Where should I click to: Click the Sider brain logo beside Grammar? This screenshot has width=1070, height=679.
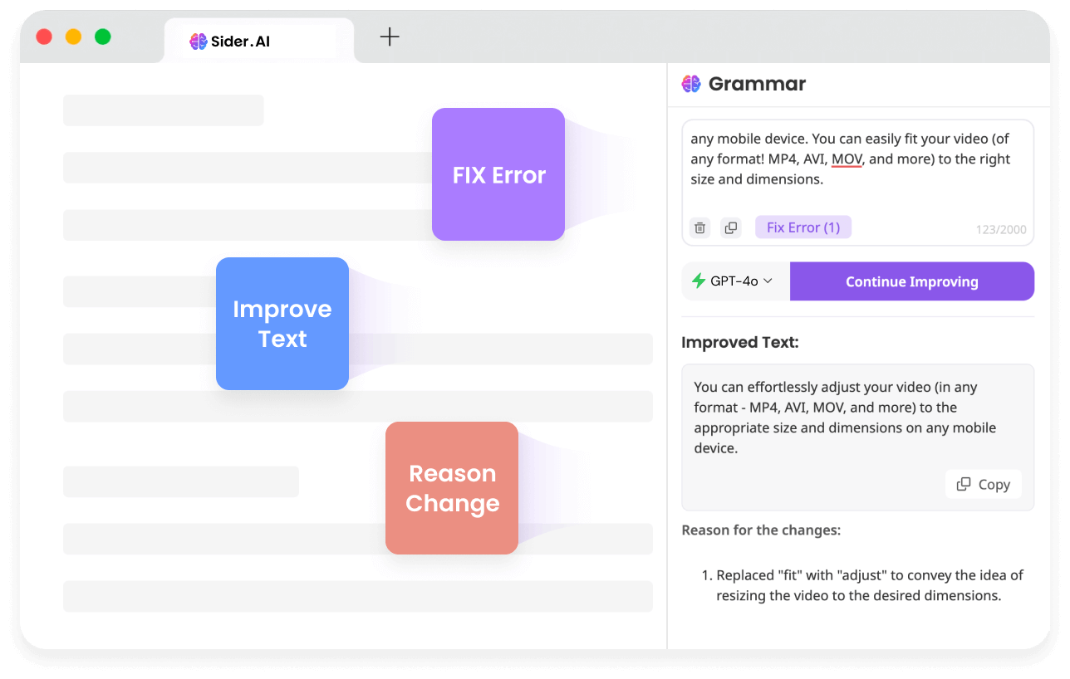click(x=691, y=84)
